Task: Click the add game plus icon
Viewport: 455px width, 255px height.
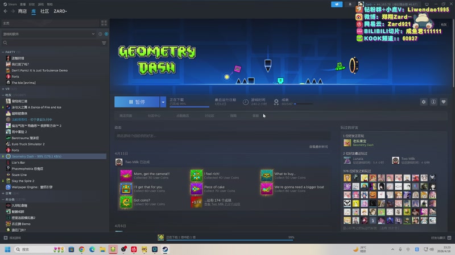Action: 6,237
